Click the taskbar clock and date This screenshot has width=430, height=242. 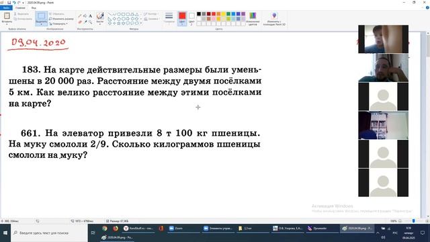point(408,233)
